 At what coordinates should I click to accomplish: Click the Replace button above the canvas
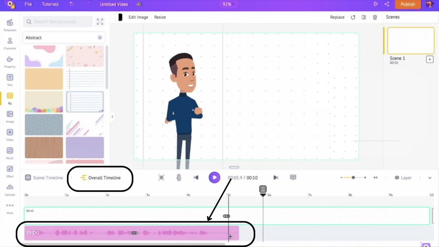coord(337,17)
